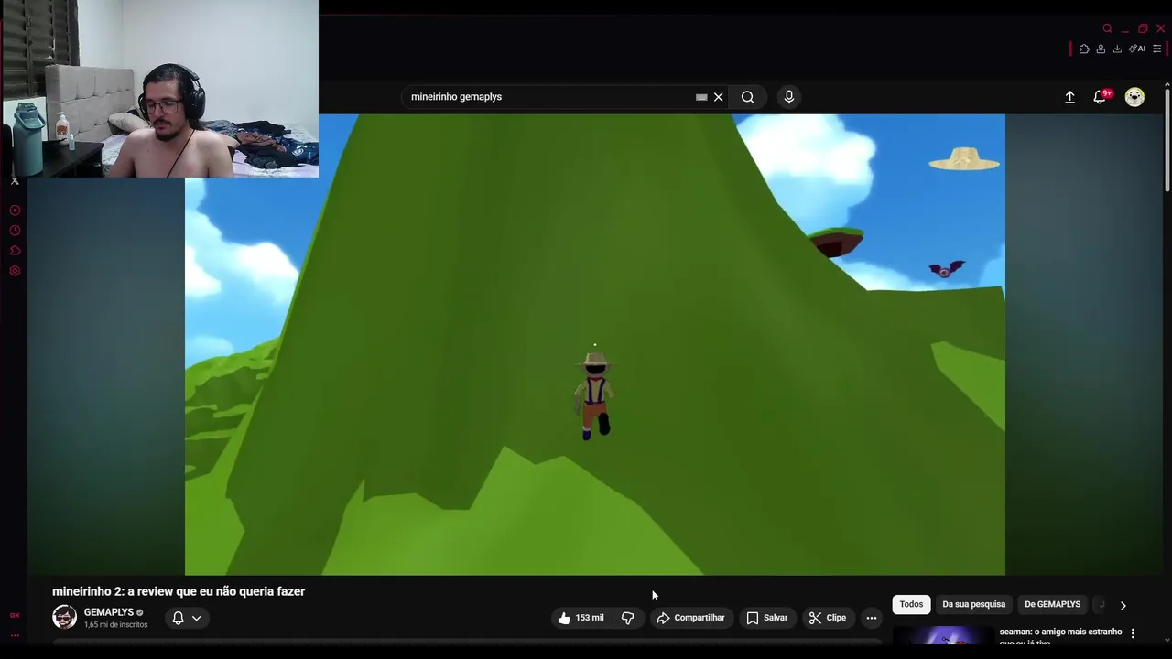The image size is (1172, 659).
Task: Open the GEMAPLYS channel name link
Action: (109, 612)
